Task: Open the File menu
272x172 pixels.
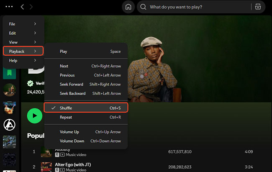Action: 23,24
